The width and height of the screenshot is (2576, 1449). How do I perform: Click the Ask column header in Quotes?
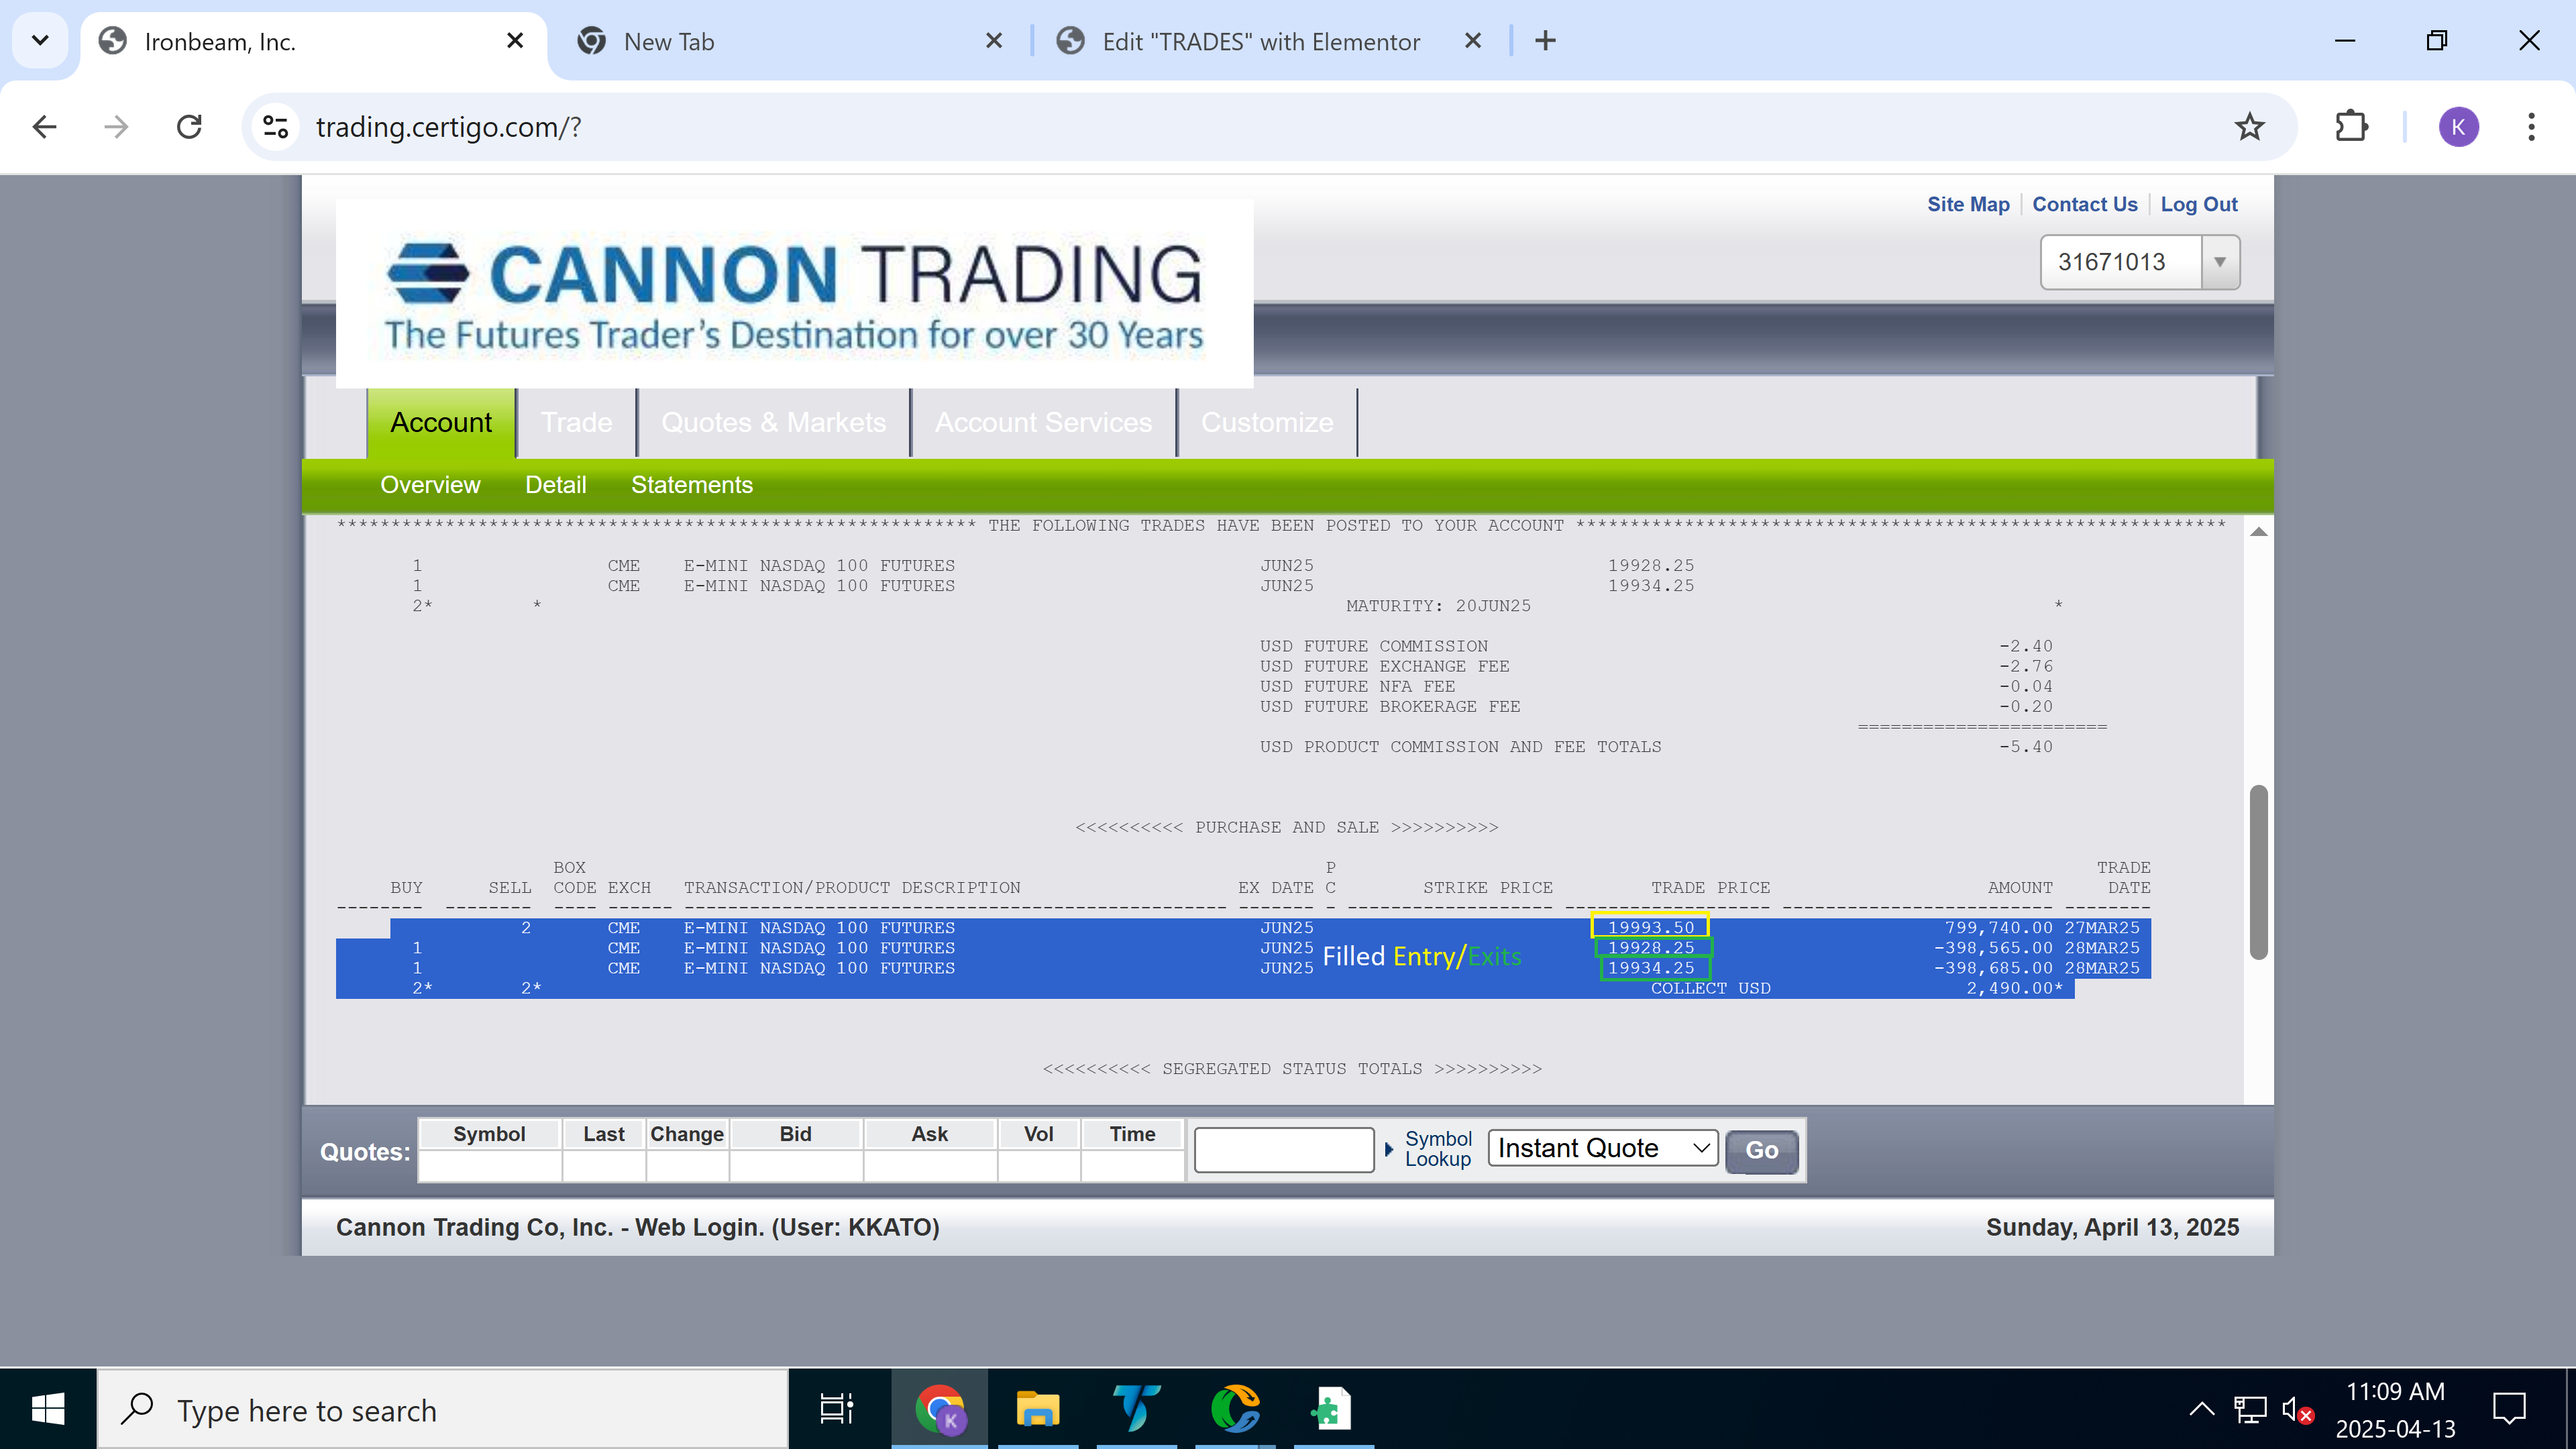(x=929, y=1134)
